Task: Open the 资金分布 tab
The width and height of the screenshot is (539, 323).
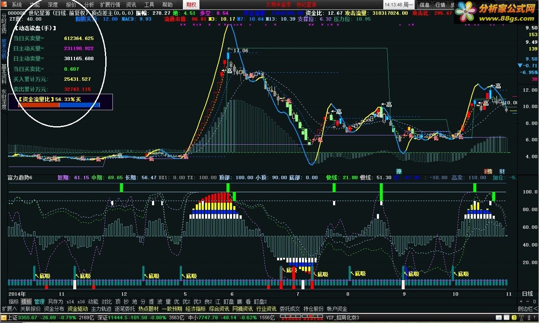Action: click(54, 309)
